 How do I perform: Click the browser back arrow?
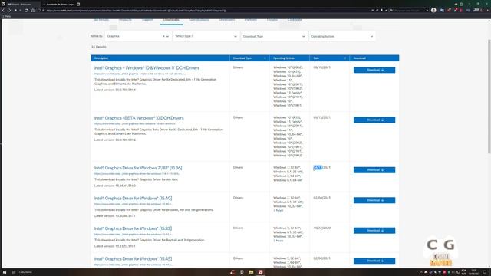(3, 10)
